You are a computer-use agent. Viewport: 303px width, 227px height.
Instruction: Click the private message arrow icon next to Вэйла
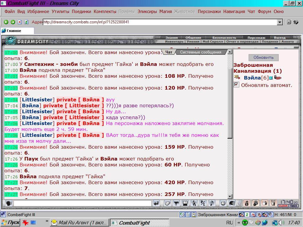coord(237,78)
